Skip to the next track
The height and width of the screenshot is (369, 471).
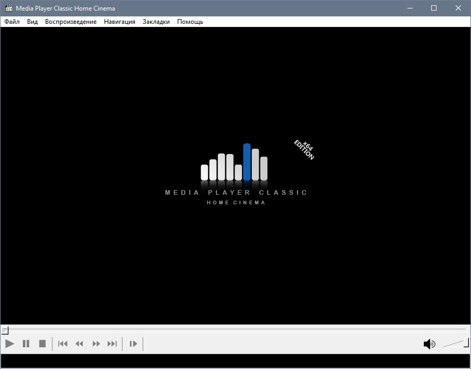[x=112, y=344]
